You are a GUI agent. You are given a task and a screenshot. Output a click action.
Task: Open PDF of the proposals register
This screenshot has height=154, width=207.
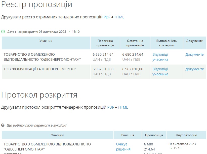tap(107, 17)
